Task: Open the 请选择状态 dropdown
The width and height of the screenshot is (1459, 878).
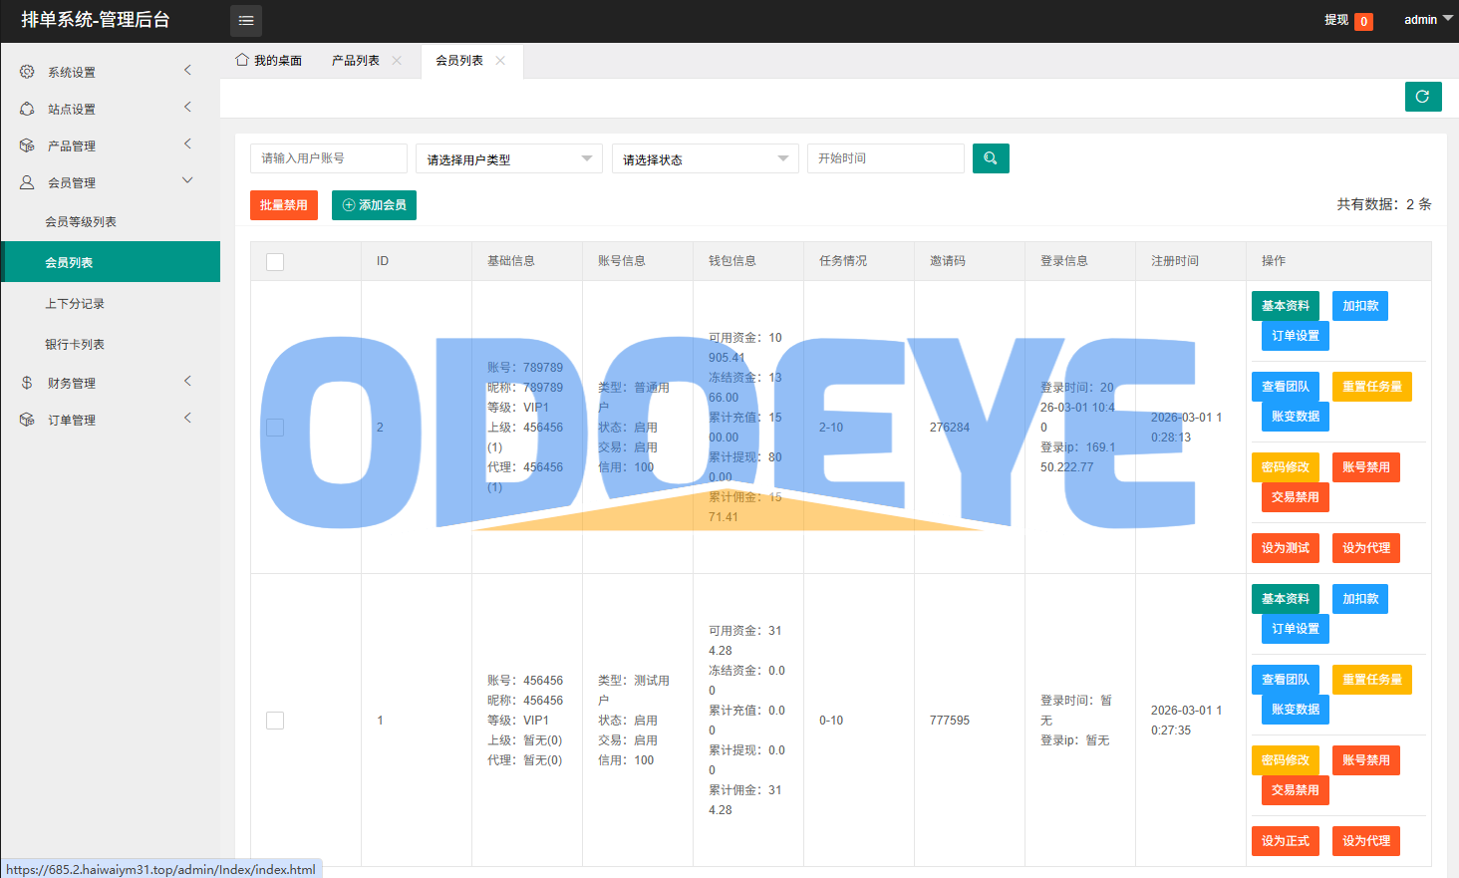Action: (x=705, y=157)
